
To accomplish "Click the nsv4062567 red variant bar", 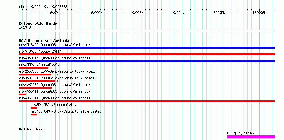I will (x=35, y=88).
